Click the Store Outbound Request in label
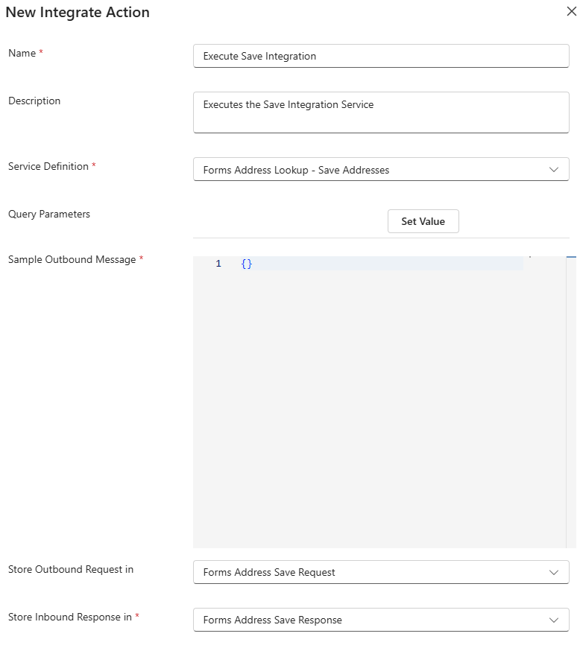 pos(71,569)
